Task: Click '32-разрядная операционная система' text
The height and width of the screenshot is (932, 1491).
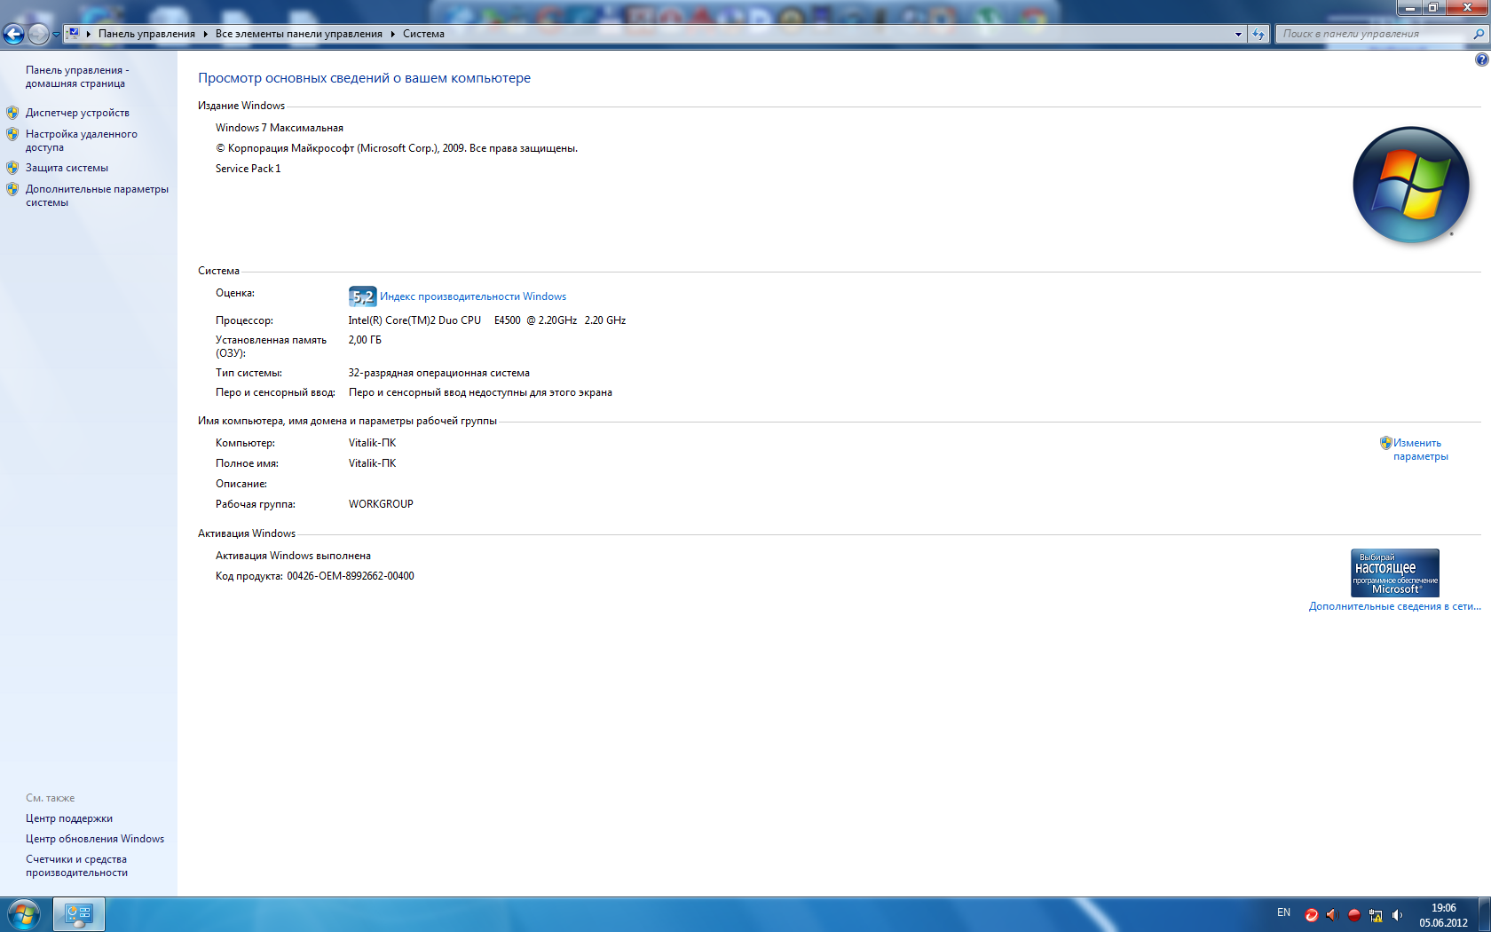Action: [x=438, y=373]
